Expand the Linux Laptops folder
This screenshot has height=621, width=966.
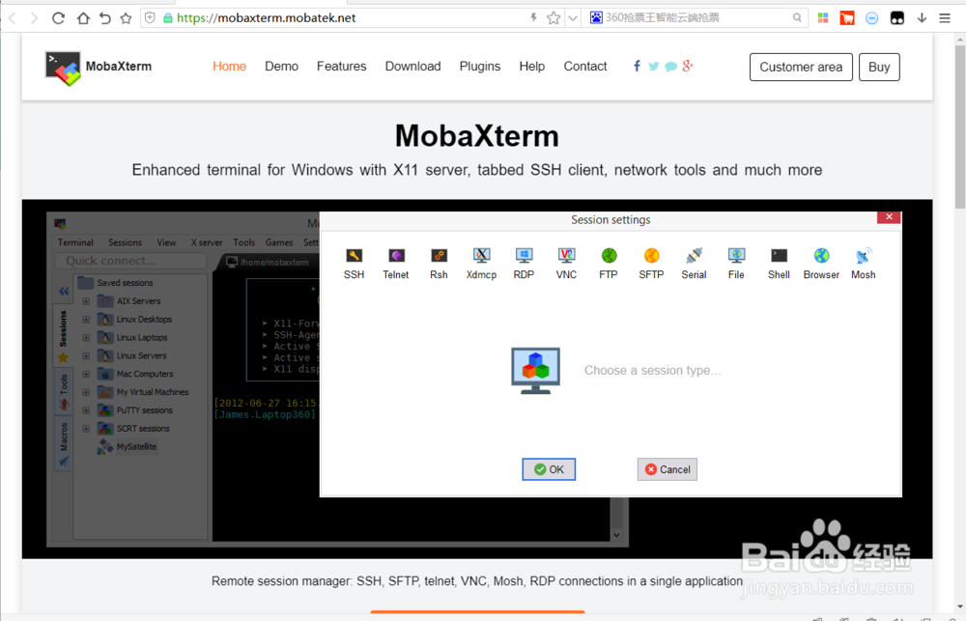(x=86, y=338)
